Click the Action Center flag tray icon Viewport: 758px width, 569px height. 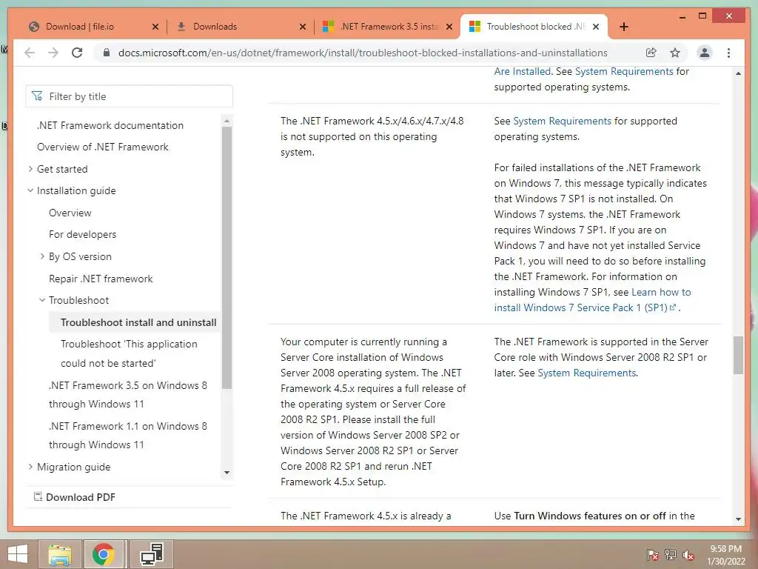pos(653,555)
